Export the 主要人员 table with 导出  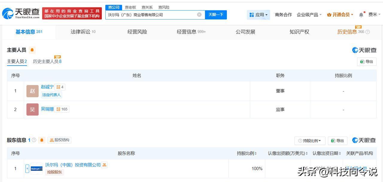pyautogui.click(x=367, y=62)
